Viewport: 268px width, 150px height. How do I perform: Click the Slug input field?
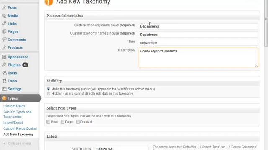point(198,43)
